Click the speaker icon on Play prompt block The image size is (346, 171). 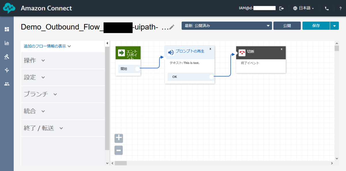click(171, 52)
